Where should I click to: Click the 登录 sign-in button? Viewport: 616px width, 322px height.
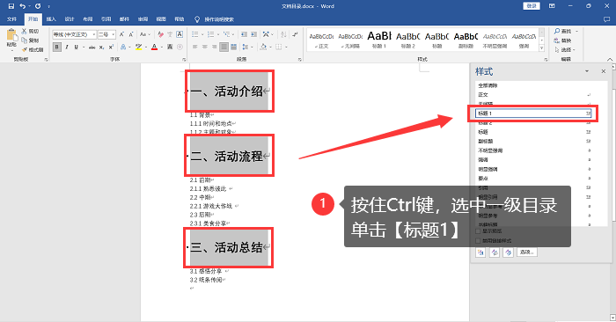point(532,6)
